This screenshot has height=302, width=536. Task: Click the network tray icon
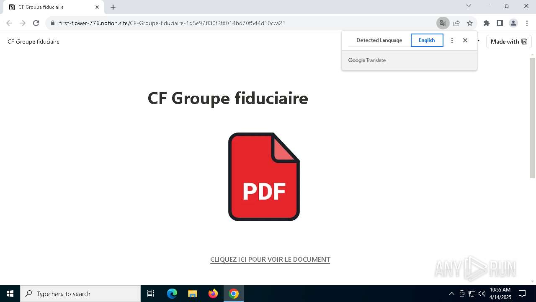coord(472,294)
